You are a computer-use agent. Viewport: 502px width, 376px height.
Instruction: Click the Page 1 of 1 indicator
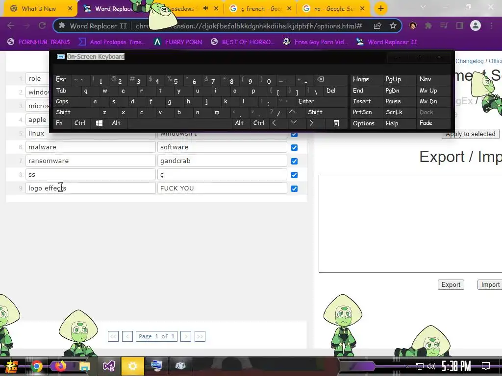click(x=156, y=336)
